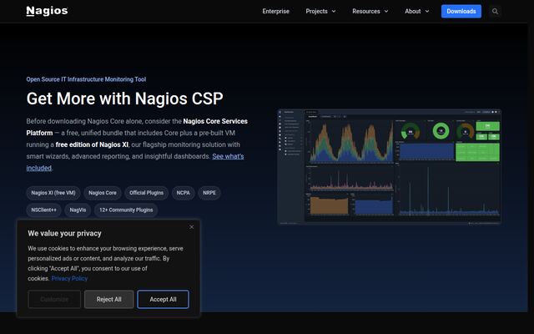
Task: Click Reject All cookies
Action: 109,299
